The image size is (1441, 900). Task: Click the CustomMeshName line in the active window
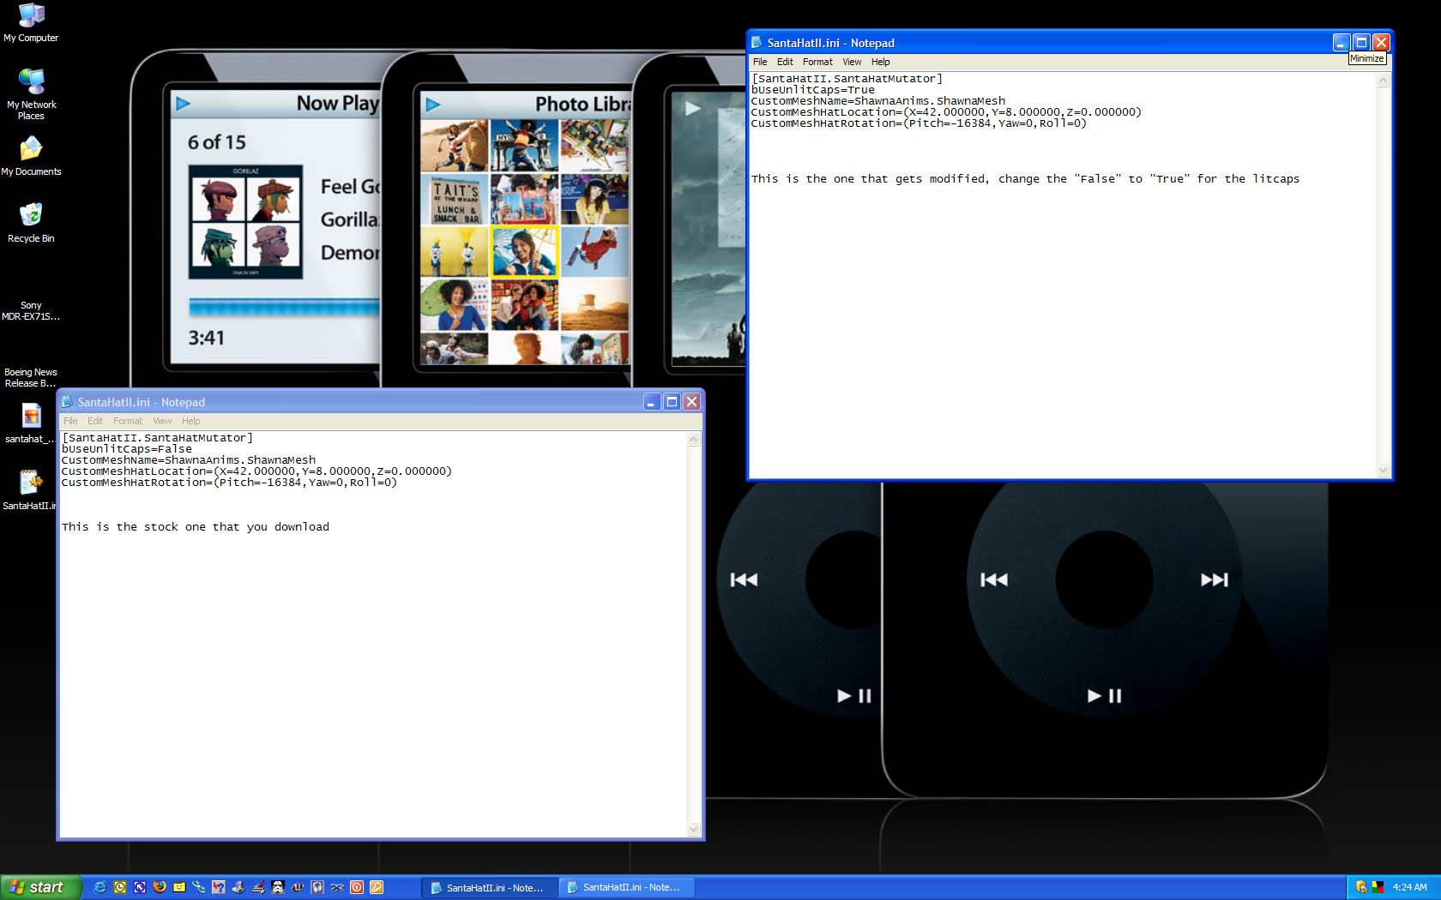[878, 100]
